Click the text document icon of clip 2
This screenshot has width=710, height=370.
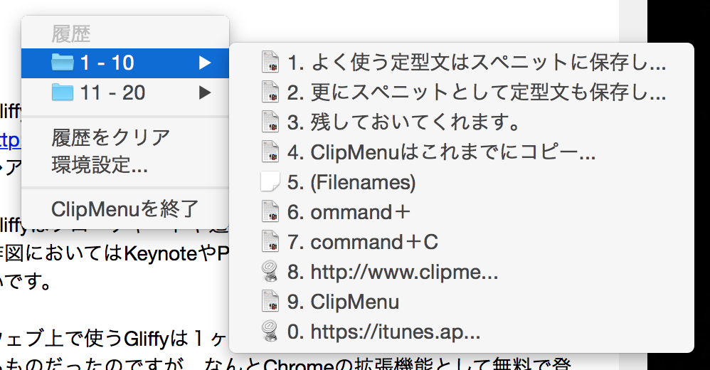click(x=270, y=92)
